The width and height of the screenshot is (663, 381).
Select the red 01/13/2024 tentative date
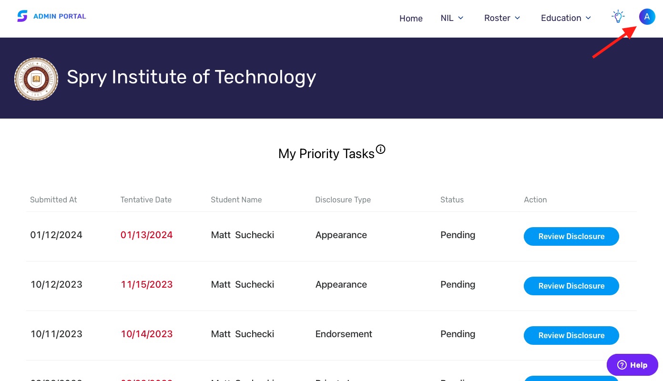pos(146,235)
